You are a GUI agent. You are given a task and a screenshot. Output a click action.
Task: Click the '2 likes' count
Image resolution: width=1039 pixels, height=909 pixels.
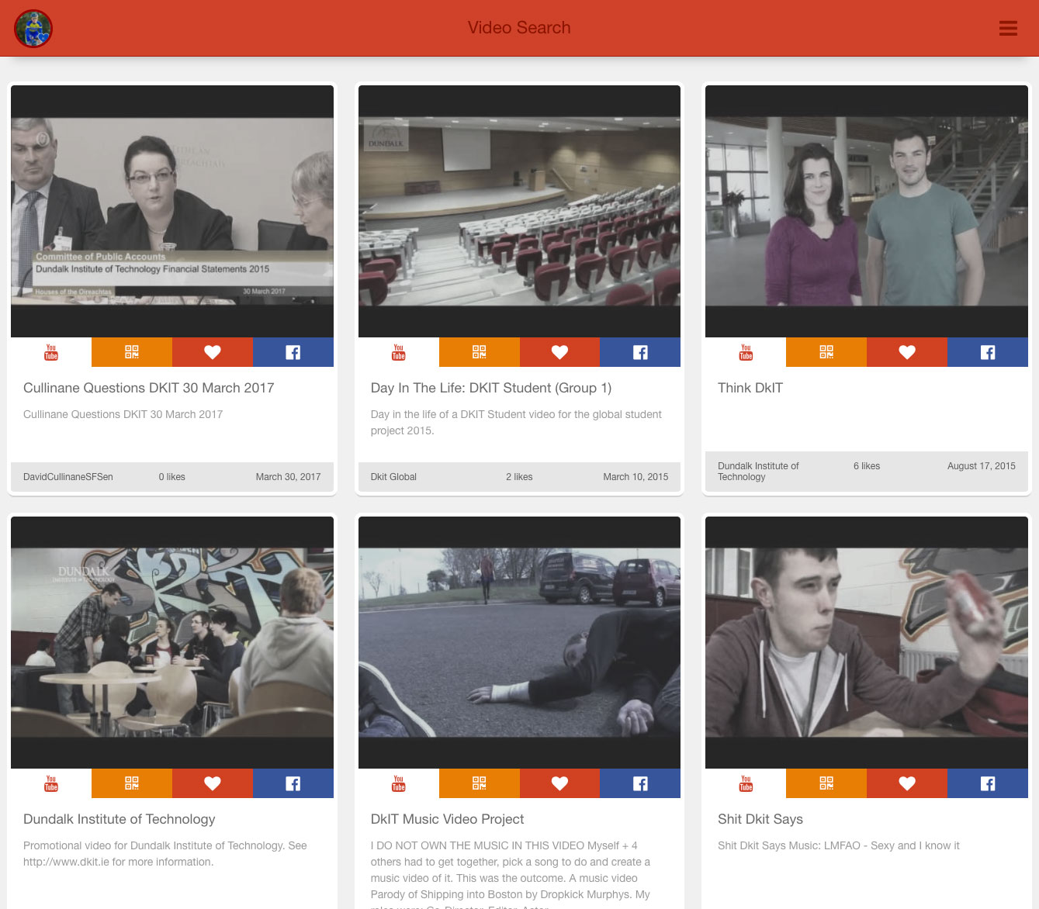click(519, 477)
